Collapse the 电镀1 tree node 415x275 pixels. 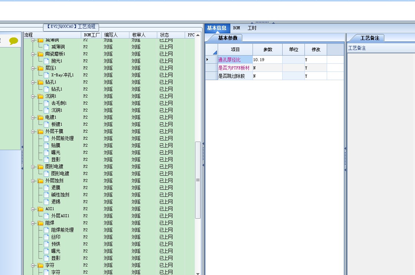[33, 117]
